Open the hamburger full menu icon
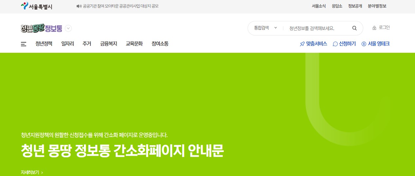 [x=24, y=44]
